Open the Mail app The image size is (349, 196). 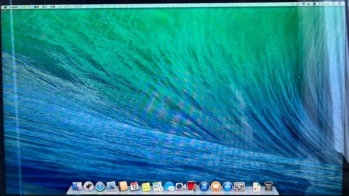(x=111, y=186)
